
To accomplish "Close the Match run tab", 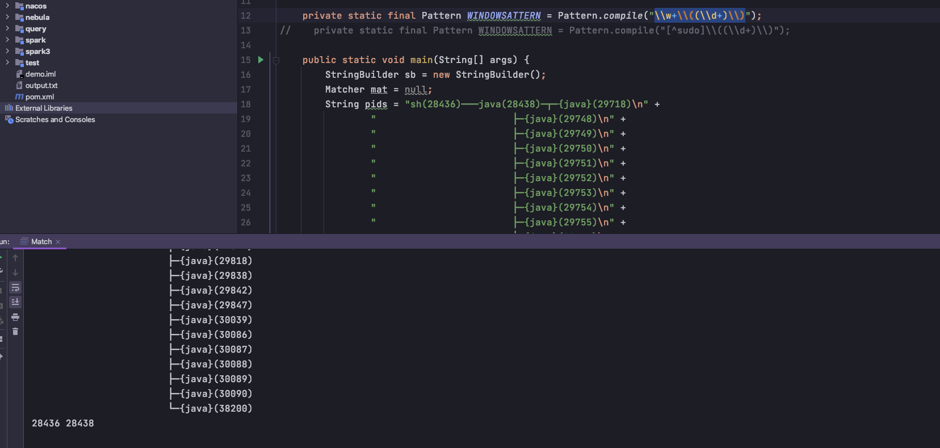I will coord(58,242).
